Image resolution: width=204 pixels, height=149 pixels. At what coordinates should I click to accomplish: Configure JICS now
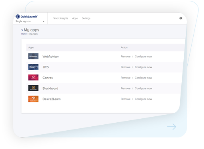[x=143, y=67]
